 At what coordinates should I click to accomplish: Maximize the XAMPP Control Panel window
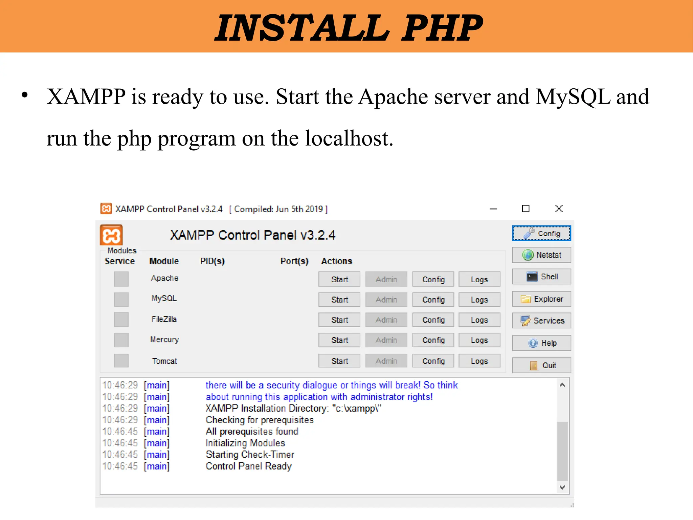(x=526, y=209)
